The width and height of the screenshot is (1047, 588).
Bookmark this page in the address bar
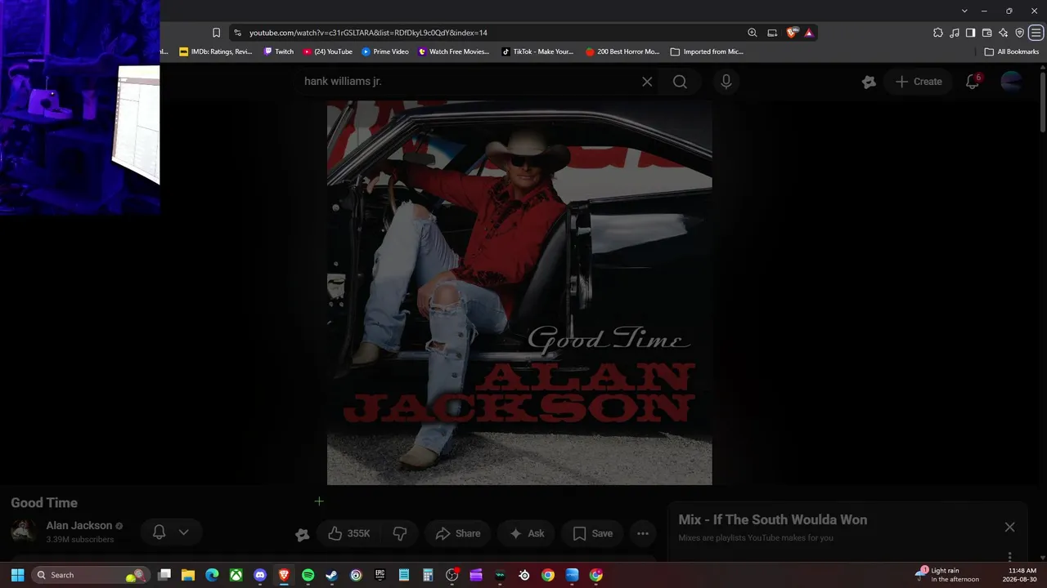tap(216, 33)
